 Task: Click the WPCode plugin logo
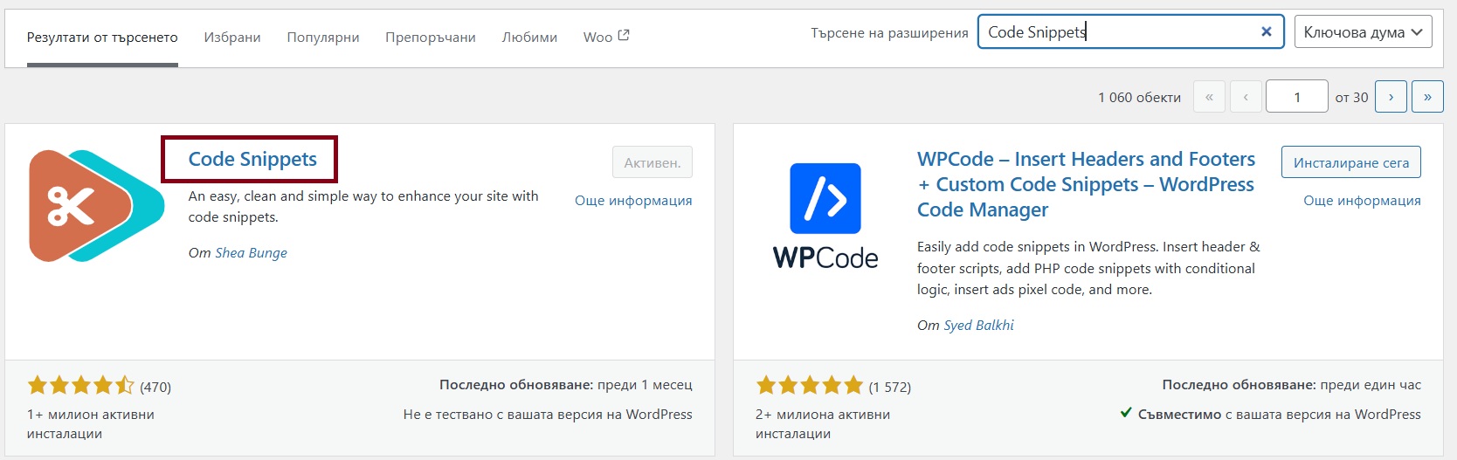[825, 216]
